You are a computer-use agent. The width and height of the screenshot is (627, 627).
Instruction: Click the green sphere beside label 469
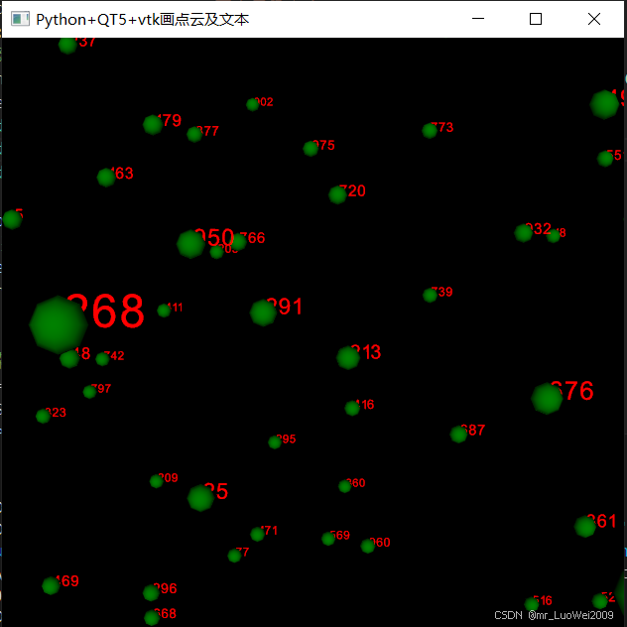point(51,585)
